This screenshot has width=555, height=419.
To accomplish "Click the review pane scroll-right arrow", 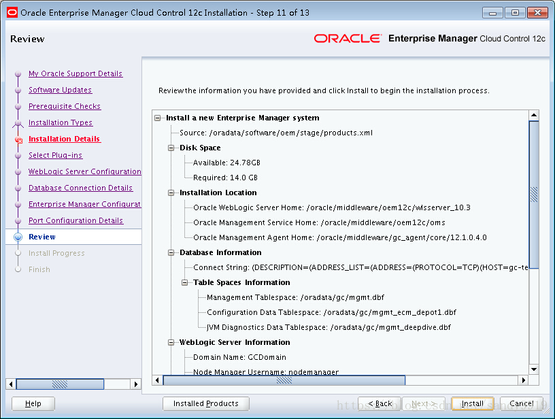I will [524, 380].
